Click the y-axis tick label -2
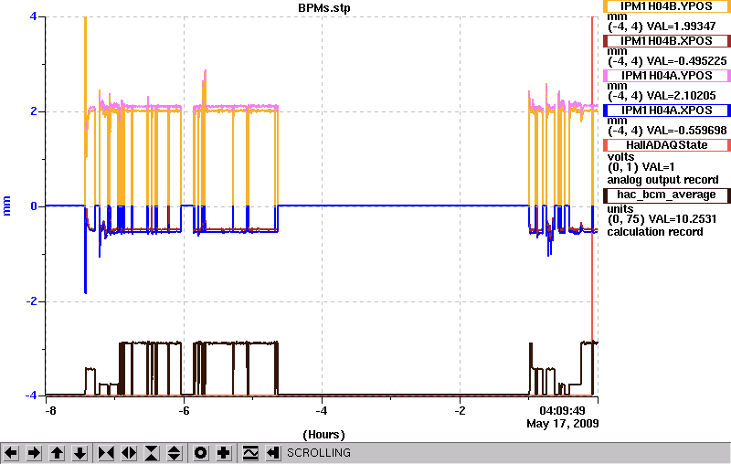The image size is (731, 464). 31,301
